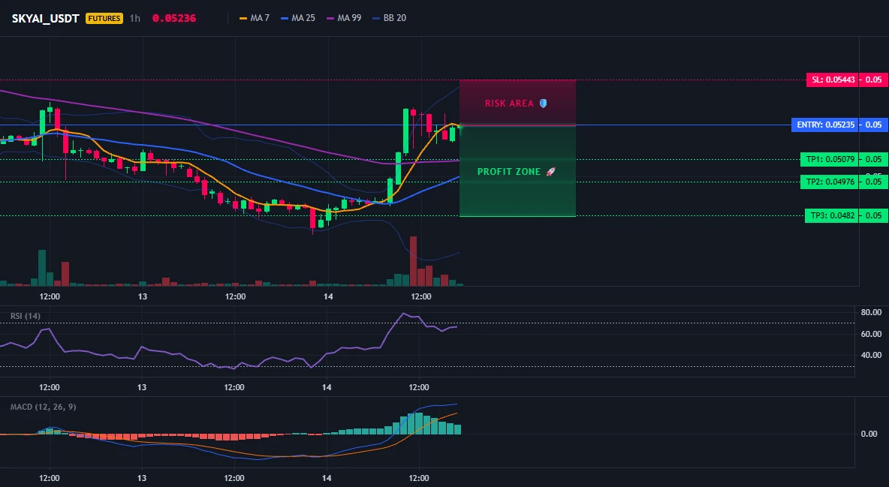Click the TP3: 0.0482 label
This screenshot has width=889, height=487.
(832, 215)
